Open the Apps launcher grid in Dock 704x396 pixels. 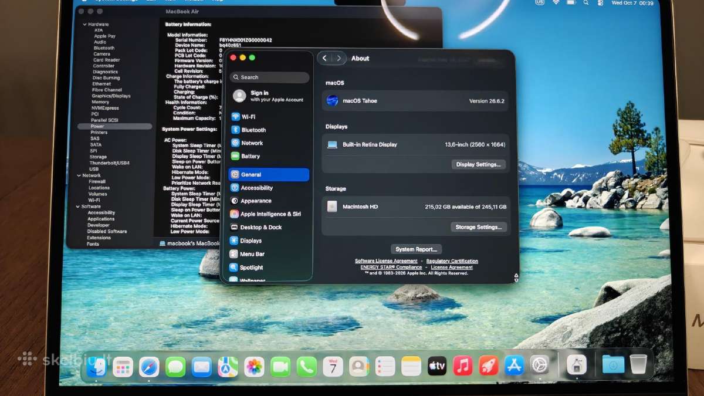pos(123,367)
